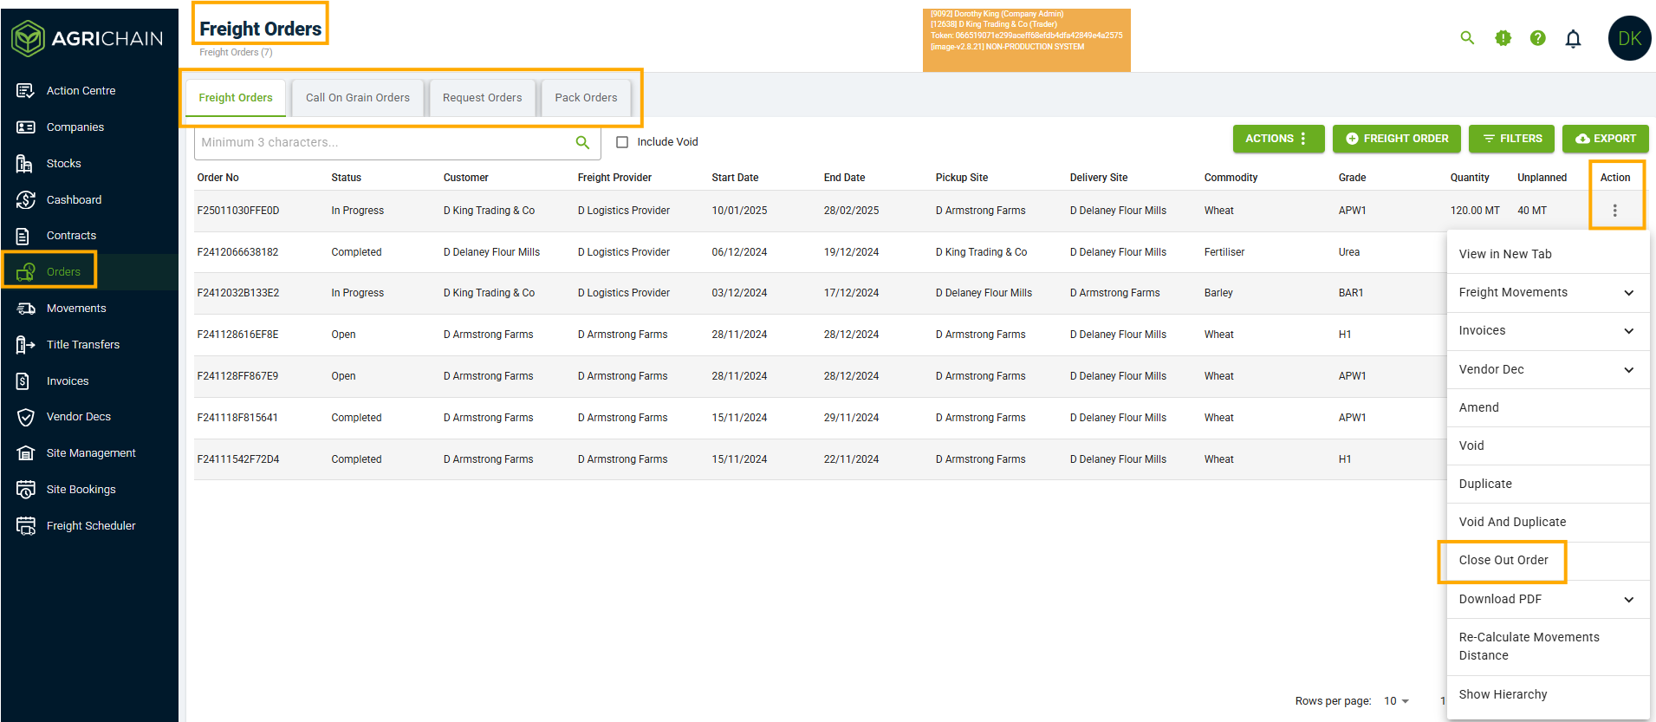Select Re-Calculate Movements Distance
Screen dimensions: 1656x722
(1548, 647)
